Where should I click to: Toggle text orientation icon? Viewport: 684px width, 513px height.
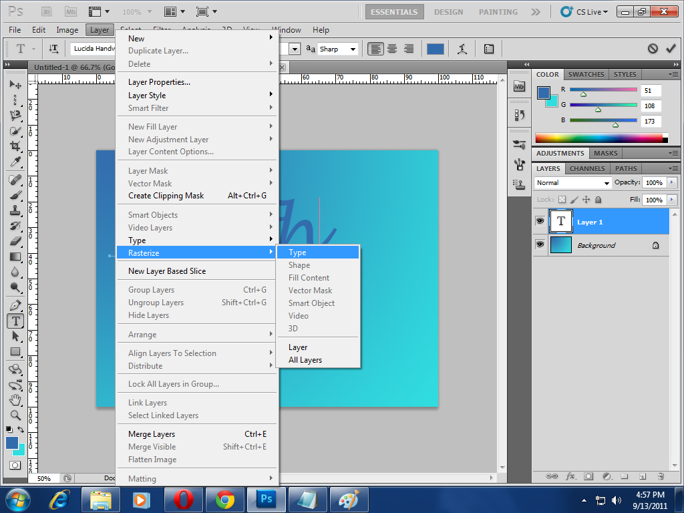53,48
